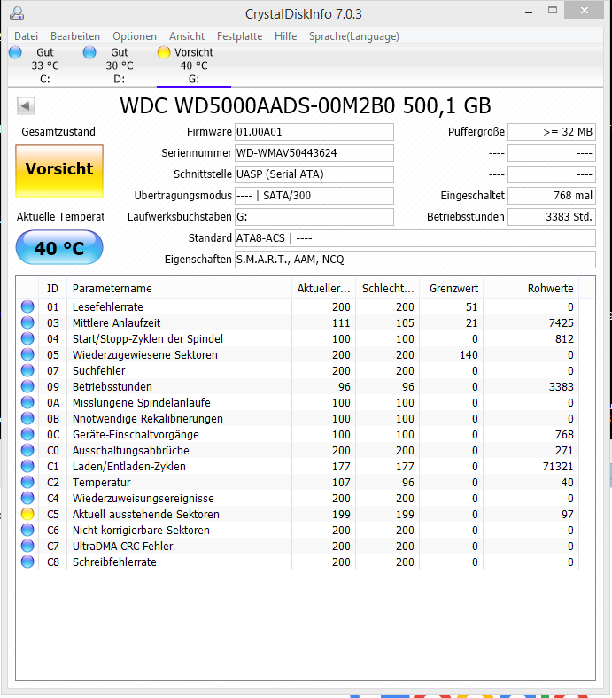Image resolution: width=612 pixels, height=698 pixels.
Task: Click the Rohwerte column header
Action: [x=531, y=289]
